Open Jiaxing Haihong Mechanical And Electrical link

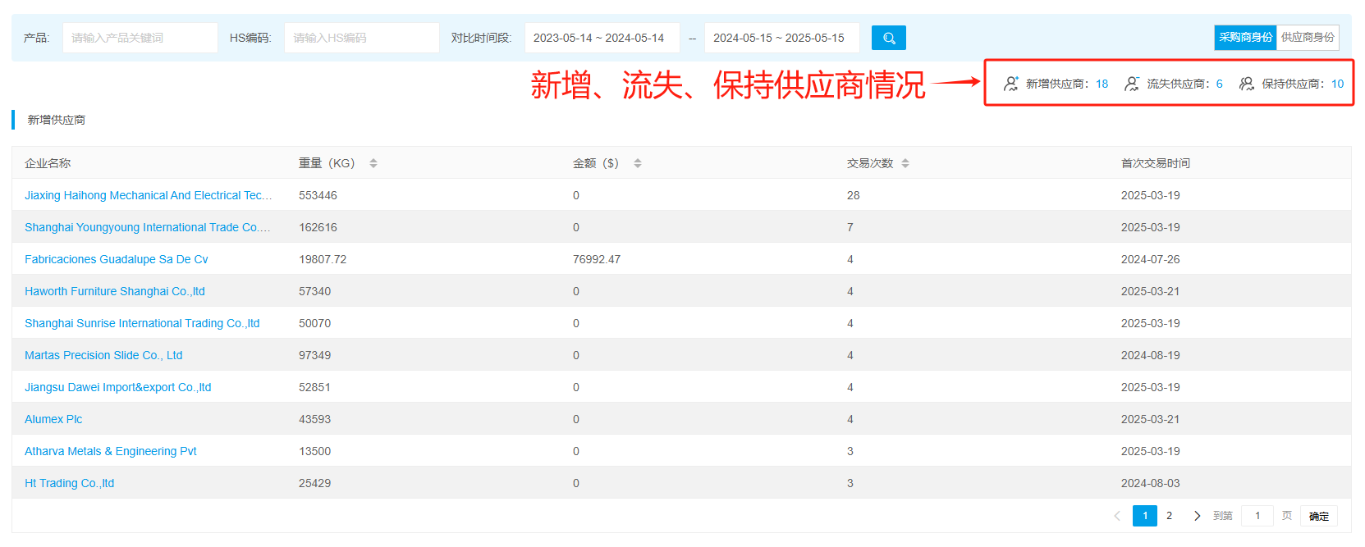148,195
